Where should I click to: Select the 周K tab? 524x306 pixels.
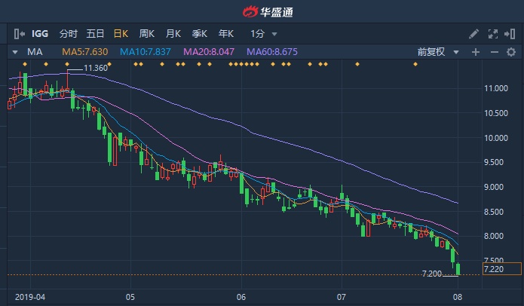(x=147, y=34)
